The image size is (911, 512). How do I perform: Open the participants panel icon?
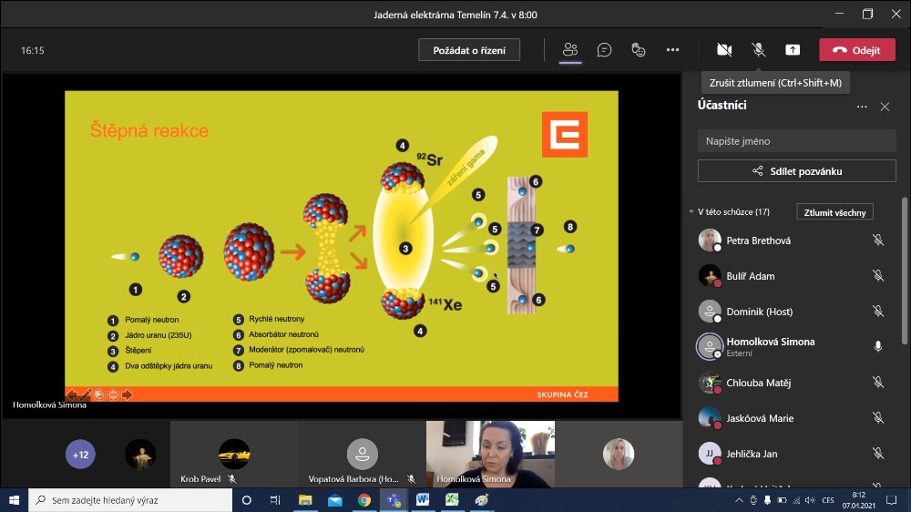[570, 50]
